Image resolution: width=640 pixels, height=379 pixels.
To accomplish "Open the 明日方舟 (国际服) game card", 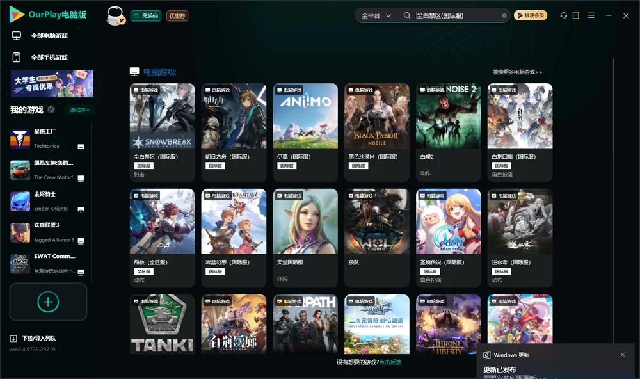I will 234,133.
